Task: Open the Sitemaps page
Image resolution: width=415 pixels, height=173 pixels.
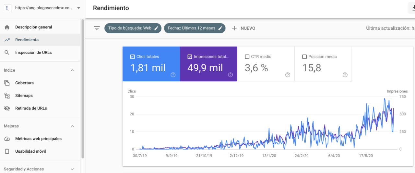Action: click(24, 96)
